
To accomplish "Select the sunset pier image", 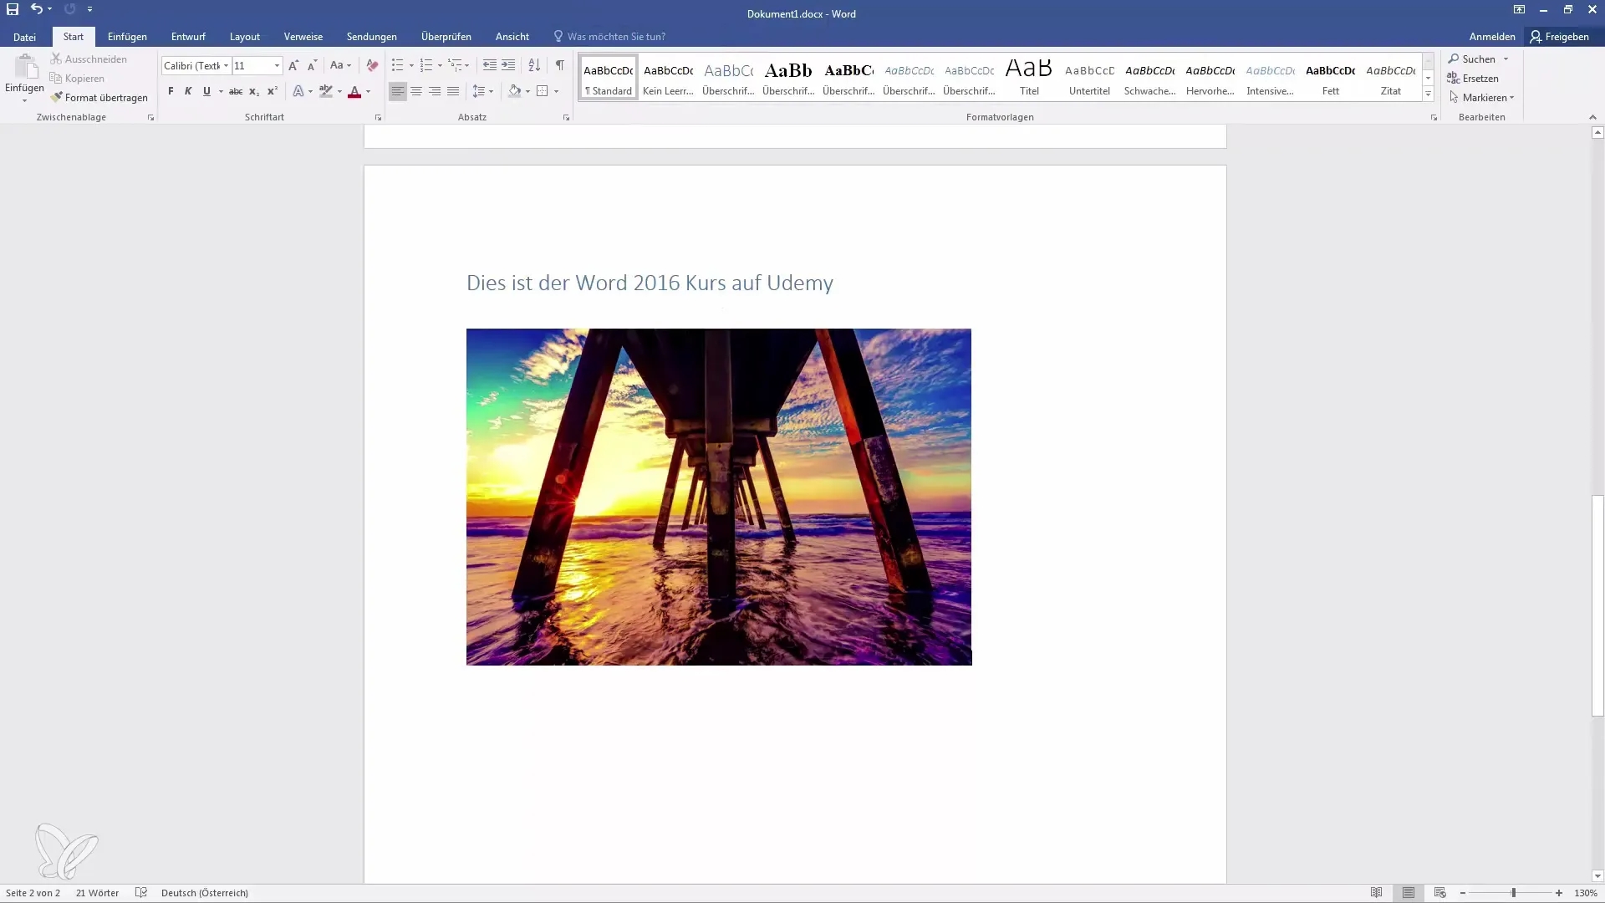I will [x=719, y=497].
